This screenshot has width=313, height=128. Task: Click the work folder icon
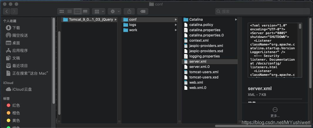coord(126,30)
